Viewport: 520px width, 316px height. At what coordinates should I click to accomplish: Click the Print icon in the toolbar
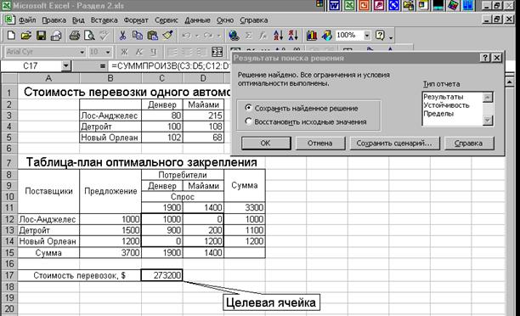tap(74, 36)
